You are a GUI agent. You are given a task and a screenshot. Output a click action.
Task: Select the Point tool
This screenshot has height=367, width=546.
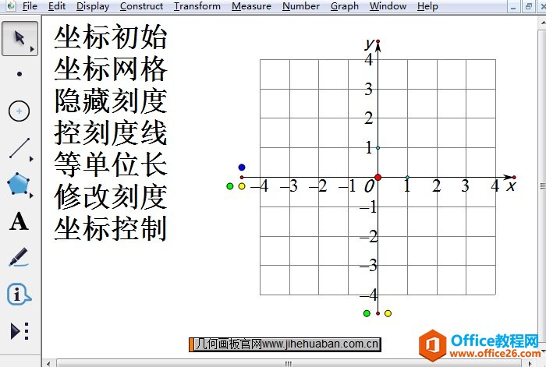tap(19, 74)
